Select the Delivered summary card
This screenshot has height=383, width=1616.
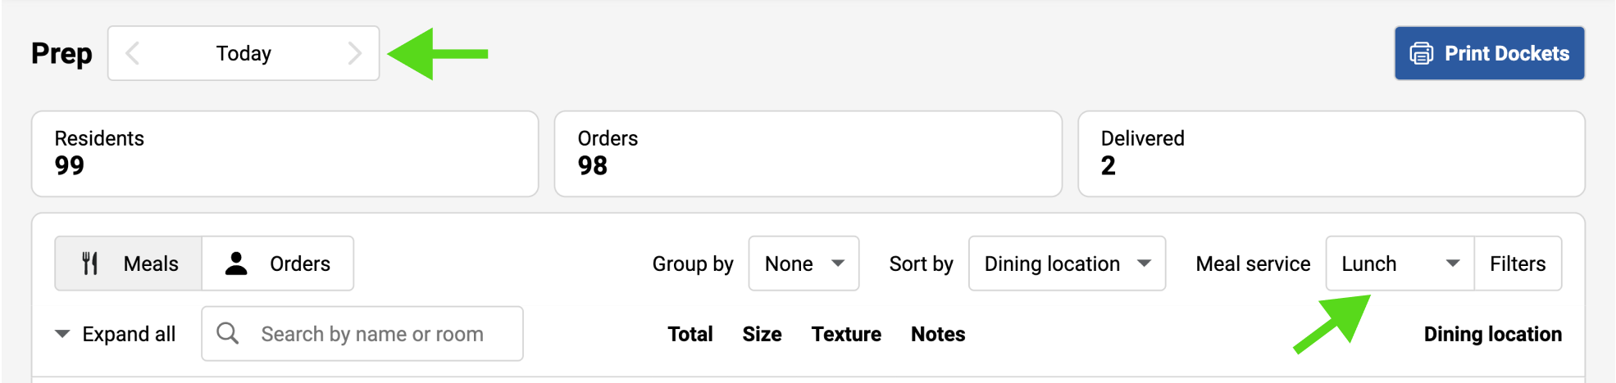click(x=1331, y=154)
